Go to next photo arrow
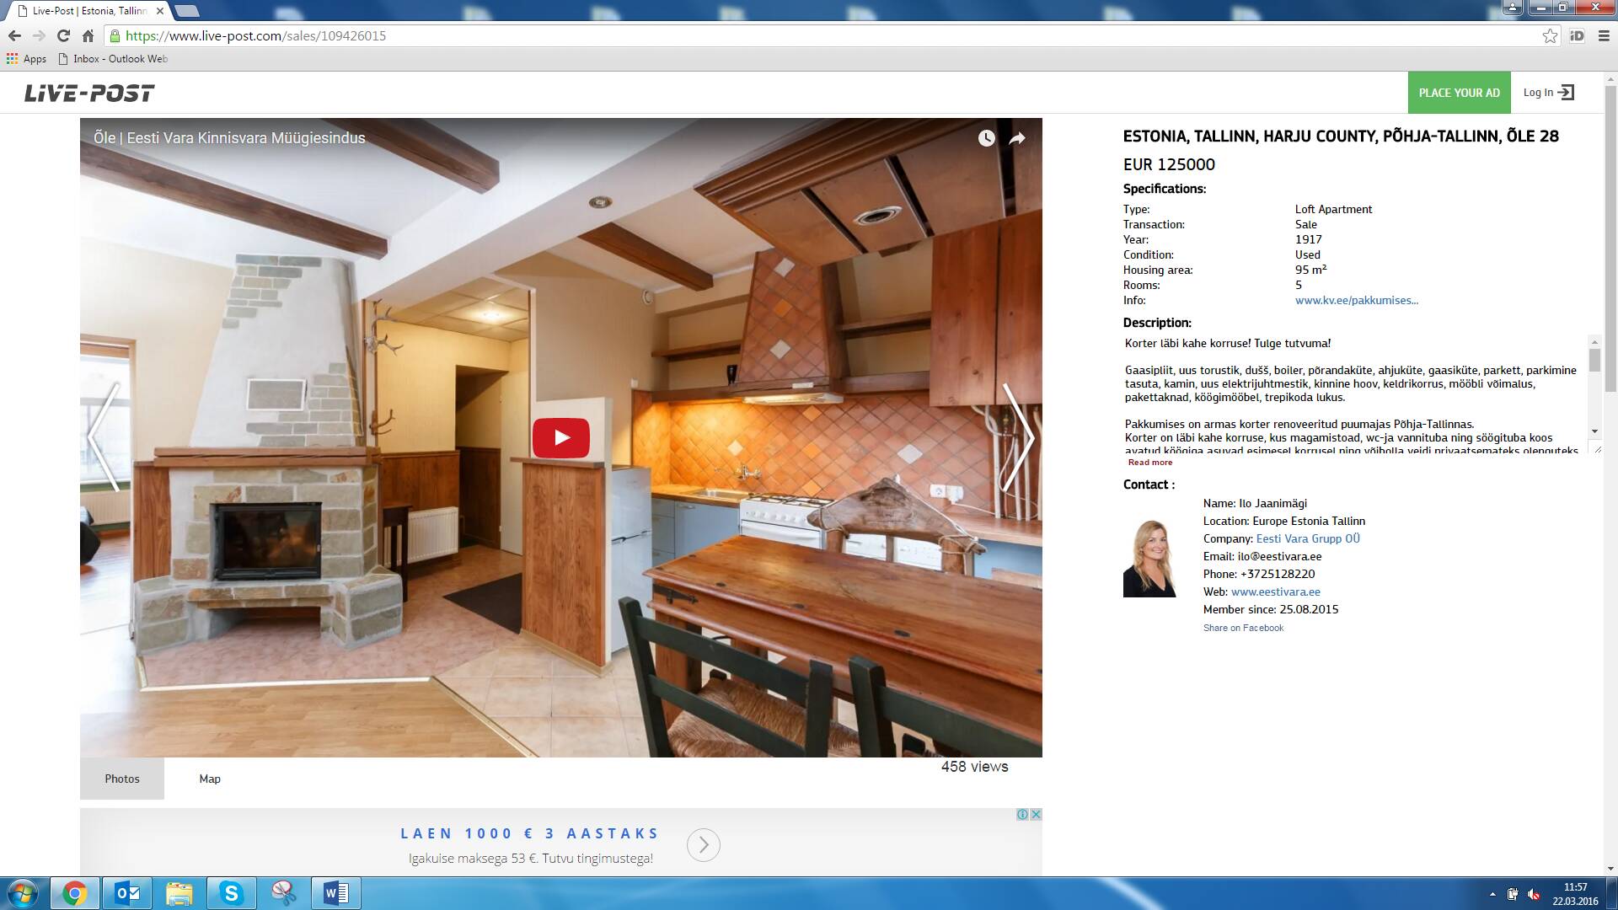This screenshot has width=1618, height=910. tap(1018, 437)
